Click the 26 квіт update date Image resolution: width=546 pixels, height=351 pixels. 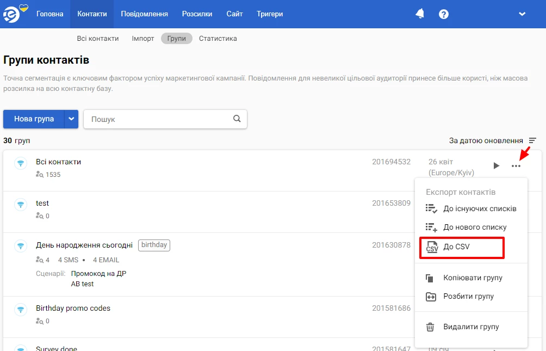point(440,162)
